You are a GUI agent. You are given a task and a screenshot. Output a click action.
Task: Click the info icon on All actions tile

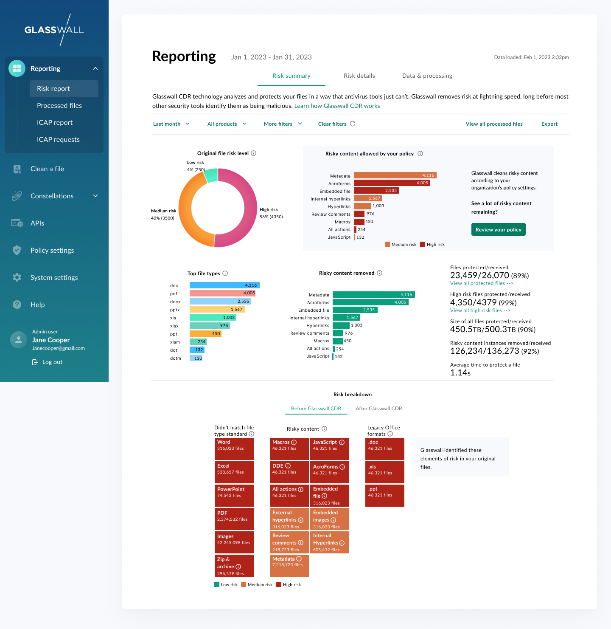pos(301,489)
